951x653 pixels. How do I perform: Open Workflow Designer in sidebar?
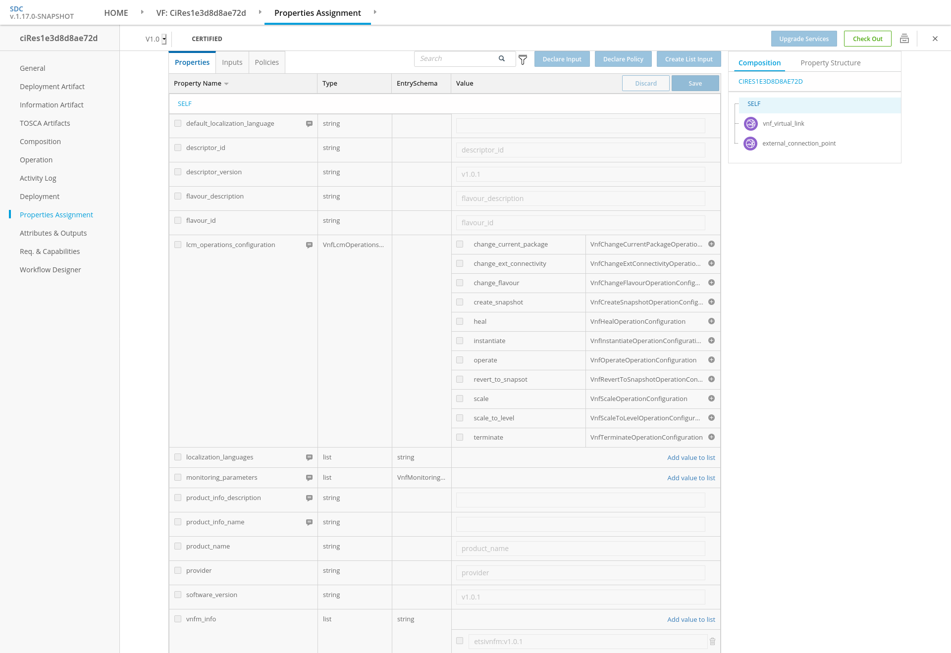click(x=50, y=270)
